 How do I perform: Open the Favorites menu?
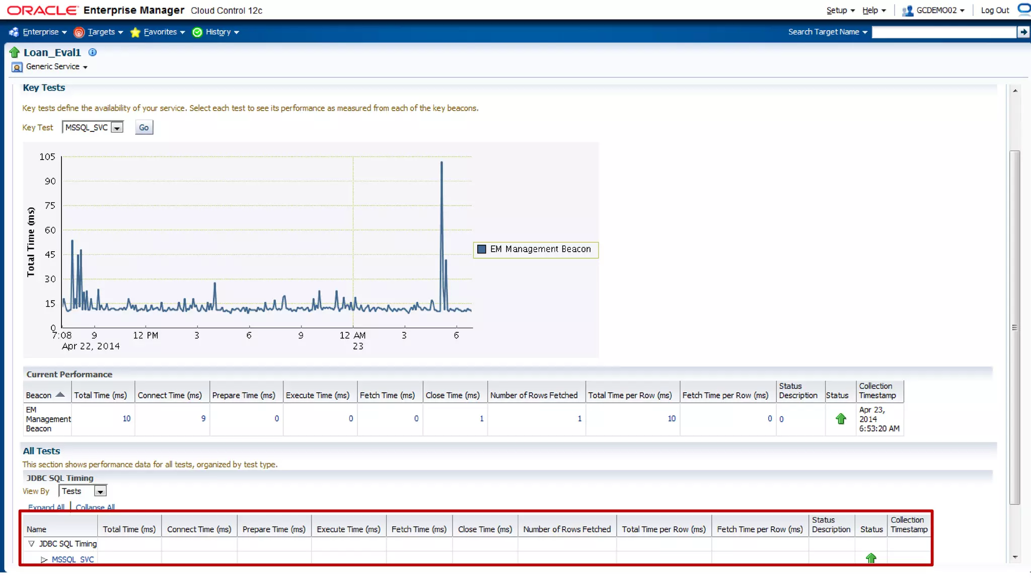pyautogui.click(x=164, y=32)
